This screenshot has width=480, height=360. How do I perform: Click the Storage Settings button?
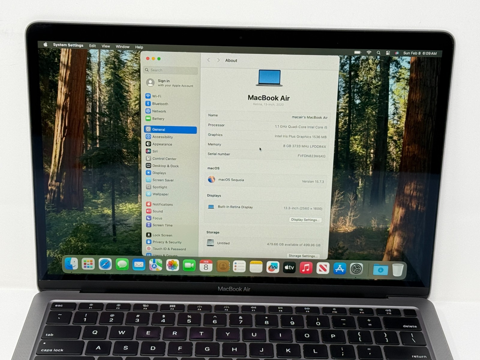[303, 256]
